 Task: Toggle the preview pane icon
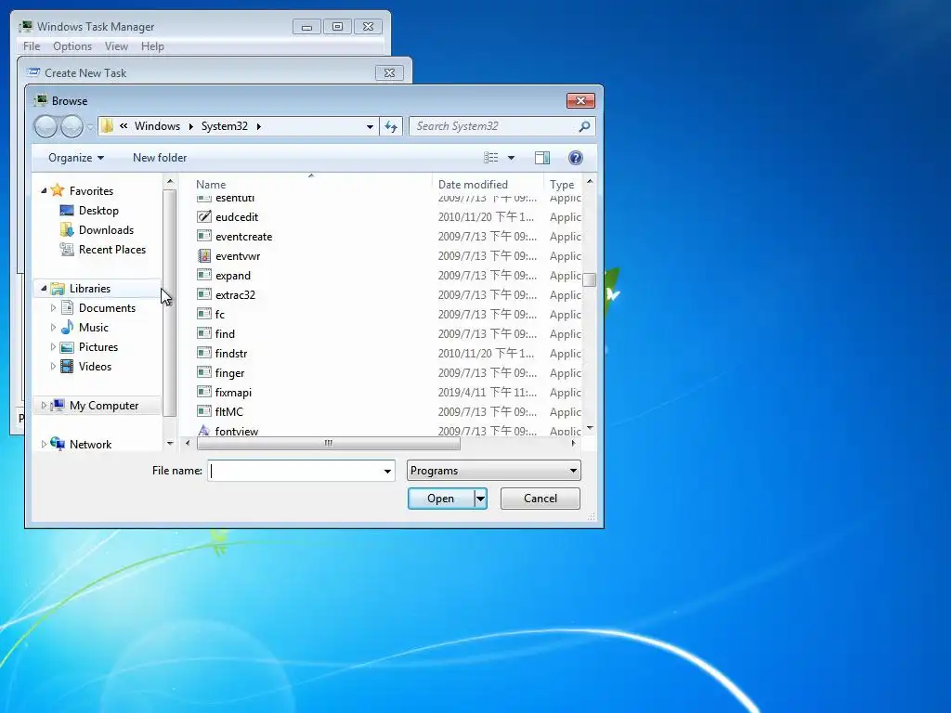click(x=542, y=158)
